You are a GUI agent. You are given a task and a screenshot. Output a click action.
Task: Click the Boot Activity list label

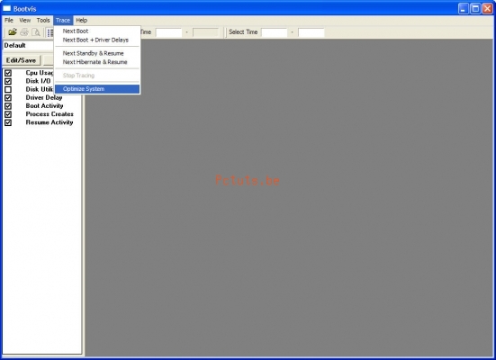(44, 105)
